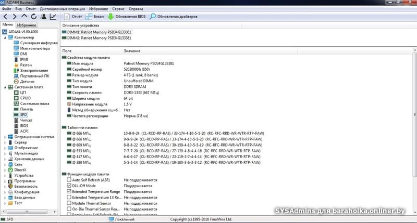Select DMI tree item
Viewport: 417px width, 223px height.
coord(20,54)
